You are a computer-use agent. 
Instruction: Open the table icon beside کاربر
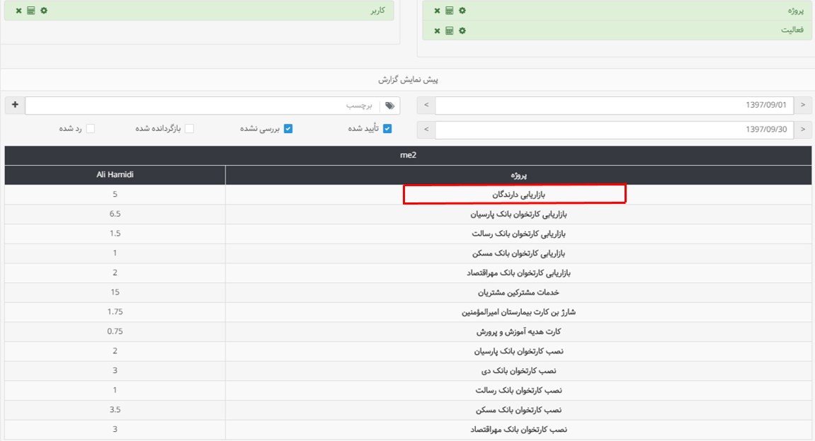click(30, 11)
